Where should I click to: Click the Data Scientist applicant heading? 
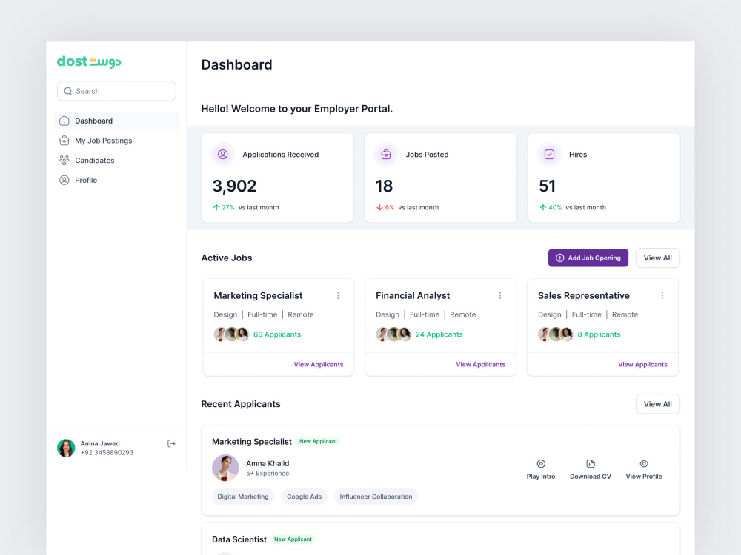(x=239, y=539)
